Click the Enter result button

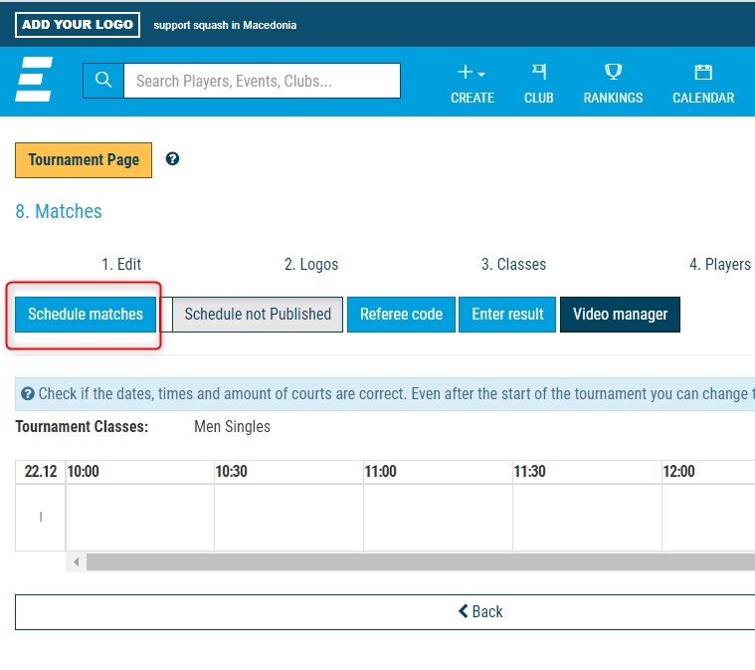507,315
